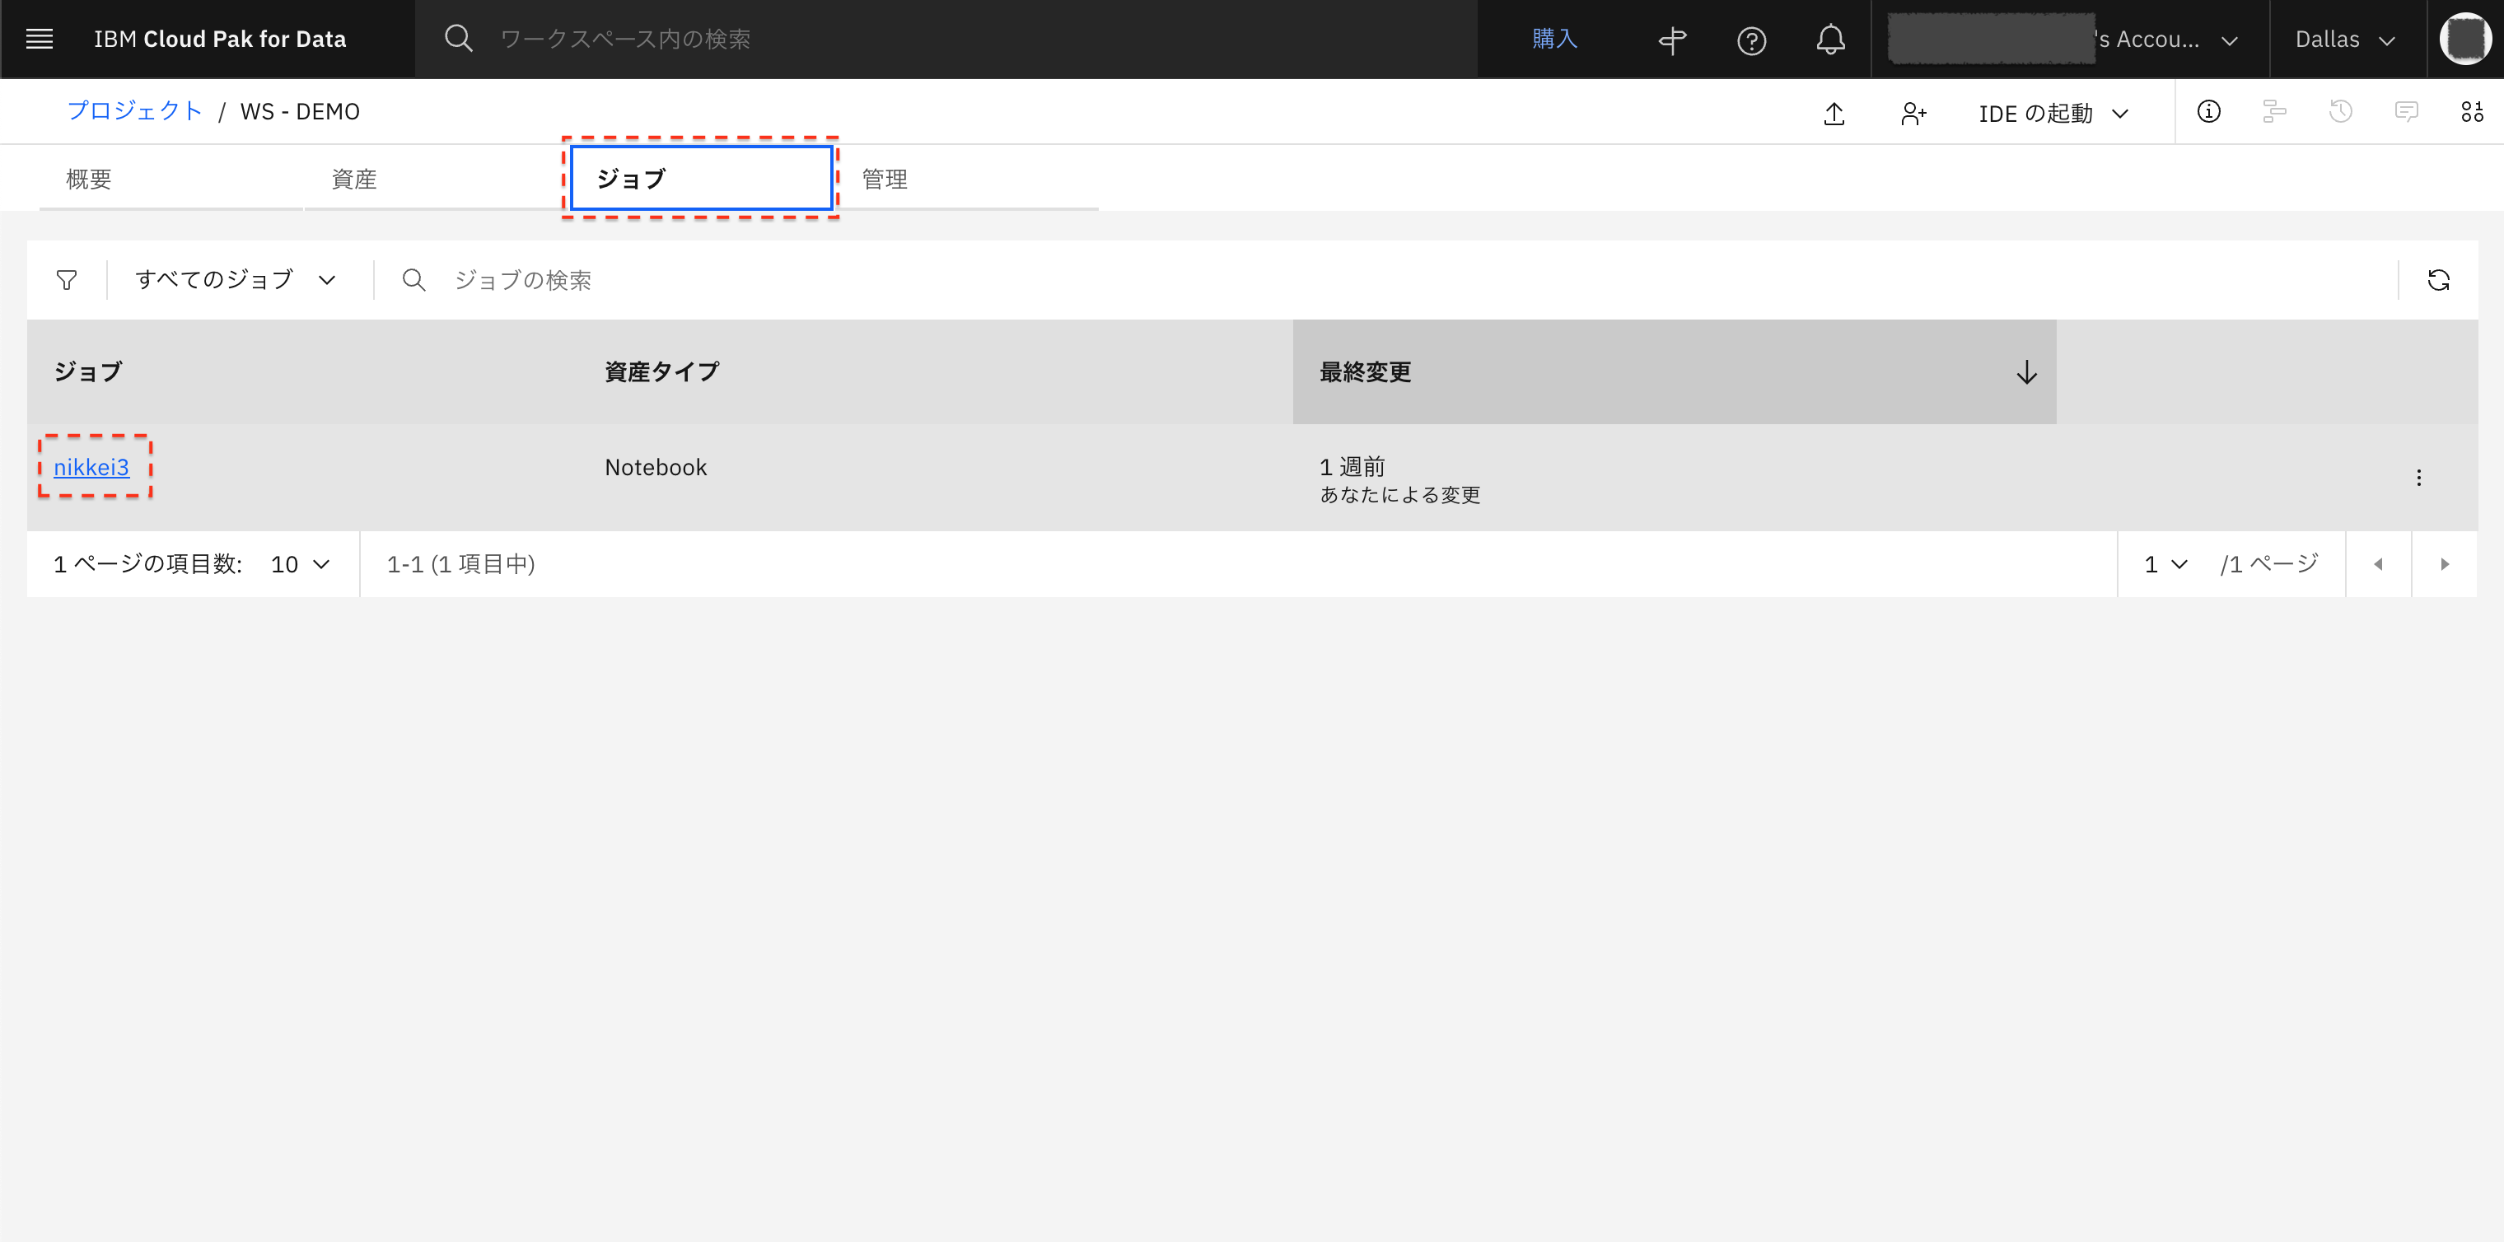Open the job filter funnel icon

click(66, 281)
